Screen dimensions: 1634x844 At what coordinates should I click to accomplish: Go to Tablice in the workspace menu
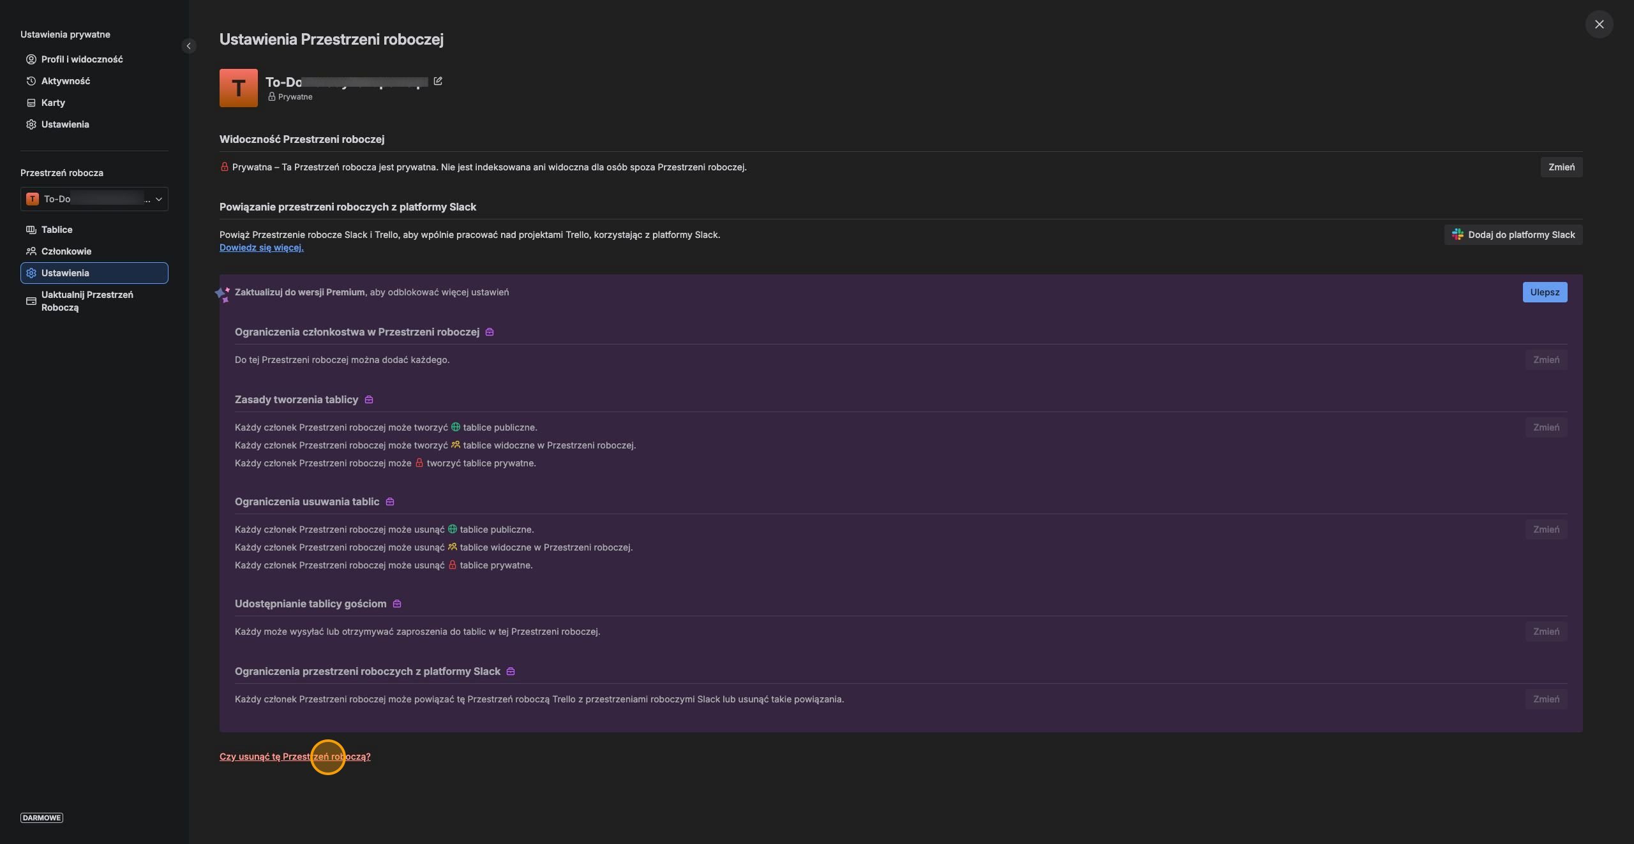(x=94, y=230)
